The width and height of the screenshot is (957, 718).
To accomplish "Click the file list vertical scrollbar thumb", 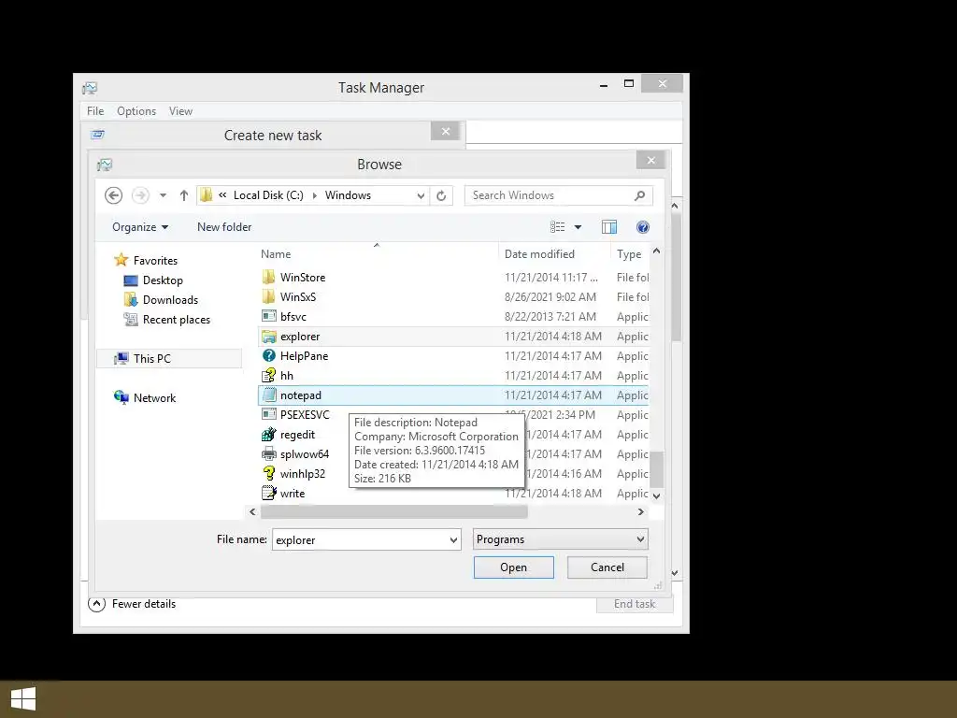I will (656, 469).
